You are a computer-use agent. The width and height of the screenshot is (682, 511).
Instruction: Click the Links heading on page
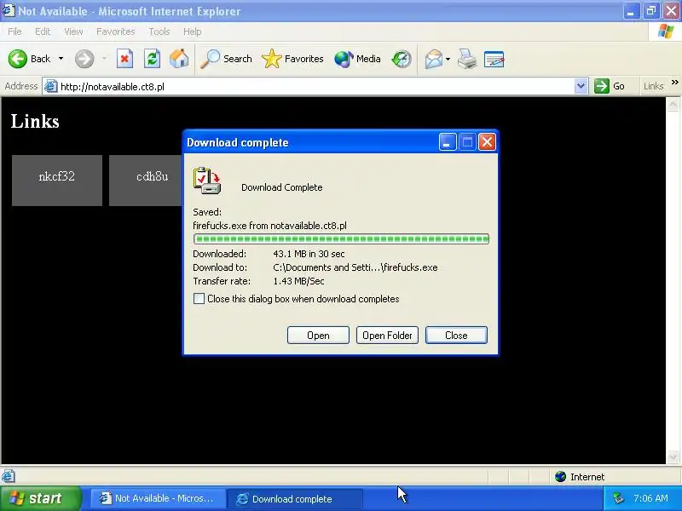click(x=35, y=121)
